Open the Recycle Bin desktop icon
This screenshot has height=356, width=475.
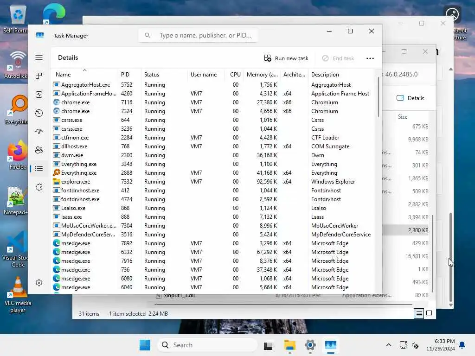17,19
